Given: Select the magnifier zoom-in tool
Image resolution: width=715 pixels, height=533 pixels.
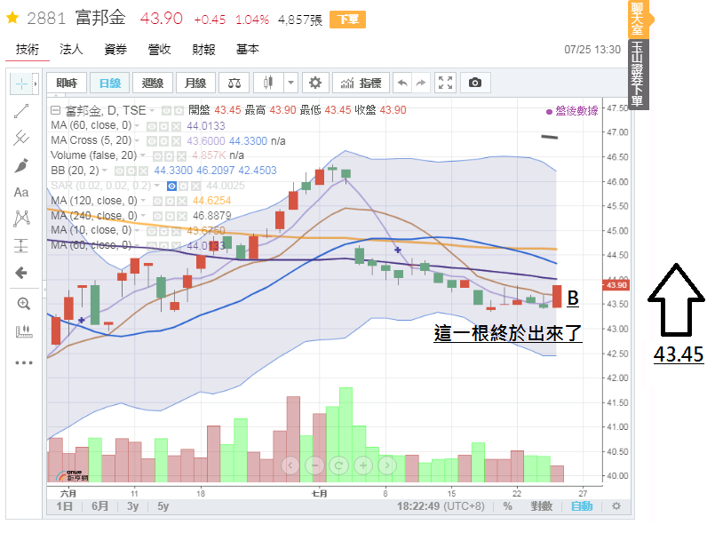Looking at the screenshot, I should tap(23, 304).
